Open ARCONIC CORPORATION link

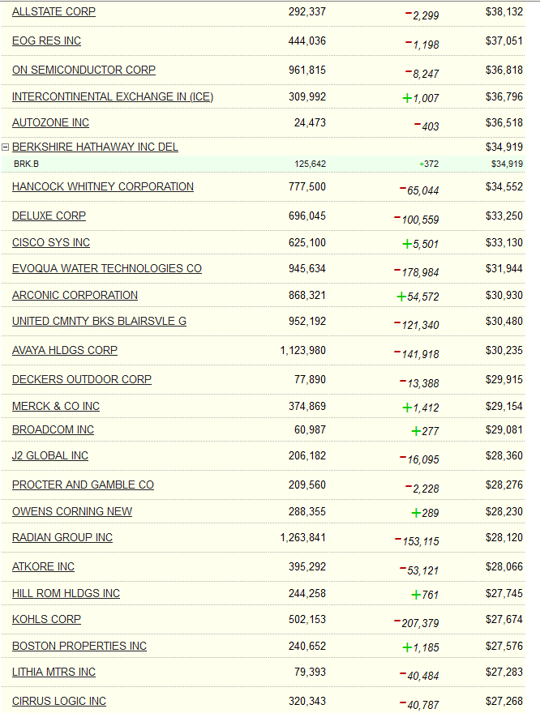[75, 296]
